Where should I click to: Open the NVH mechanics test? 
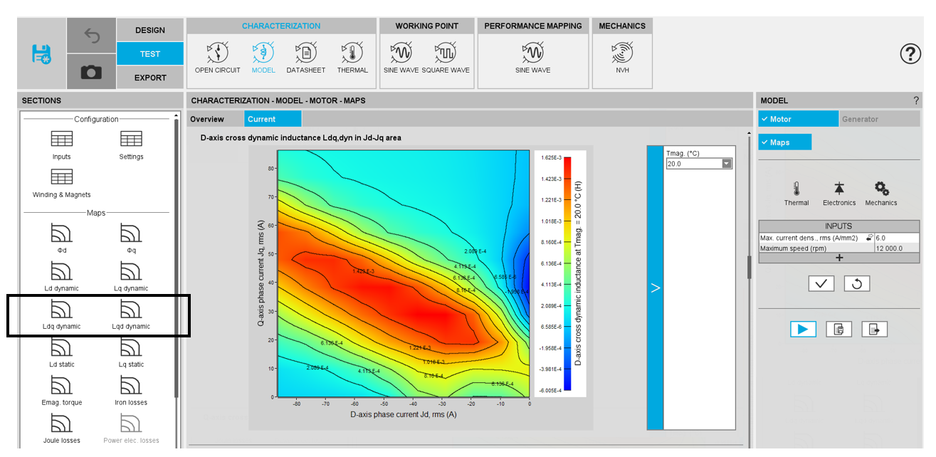pyautogui.click(x=621, y=56)
